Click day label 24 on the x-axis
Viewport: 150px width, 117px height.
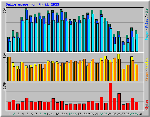(x=110, y=114)
